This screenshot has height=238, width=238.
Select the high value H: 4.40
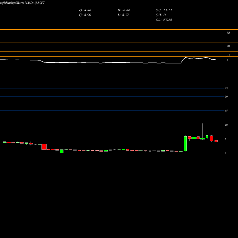124,10
